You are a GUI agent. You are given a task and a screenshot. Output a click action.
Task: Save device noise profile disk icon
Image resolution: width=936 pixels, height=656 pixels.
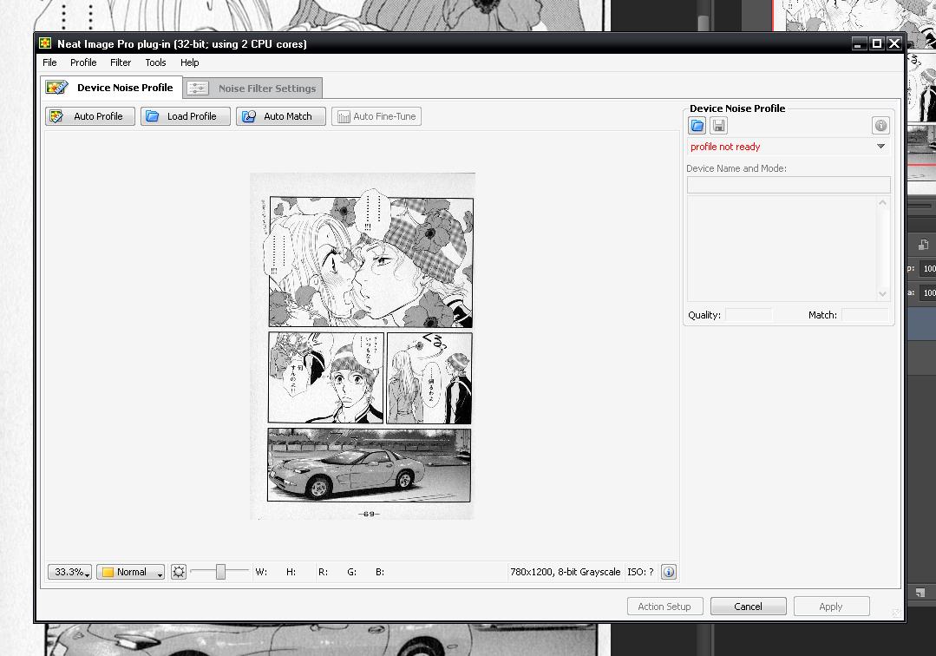point(719,125)
